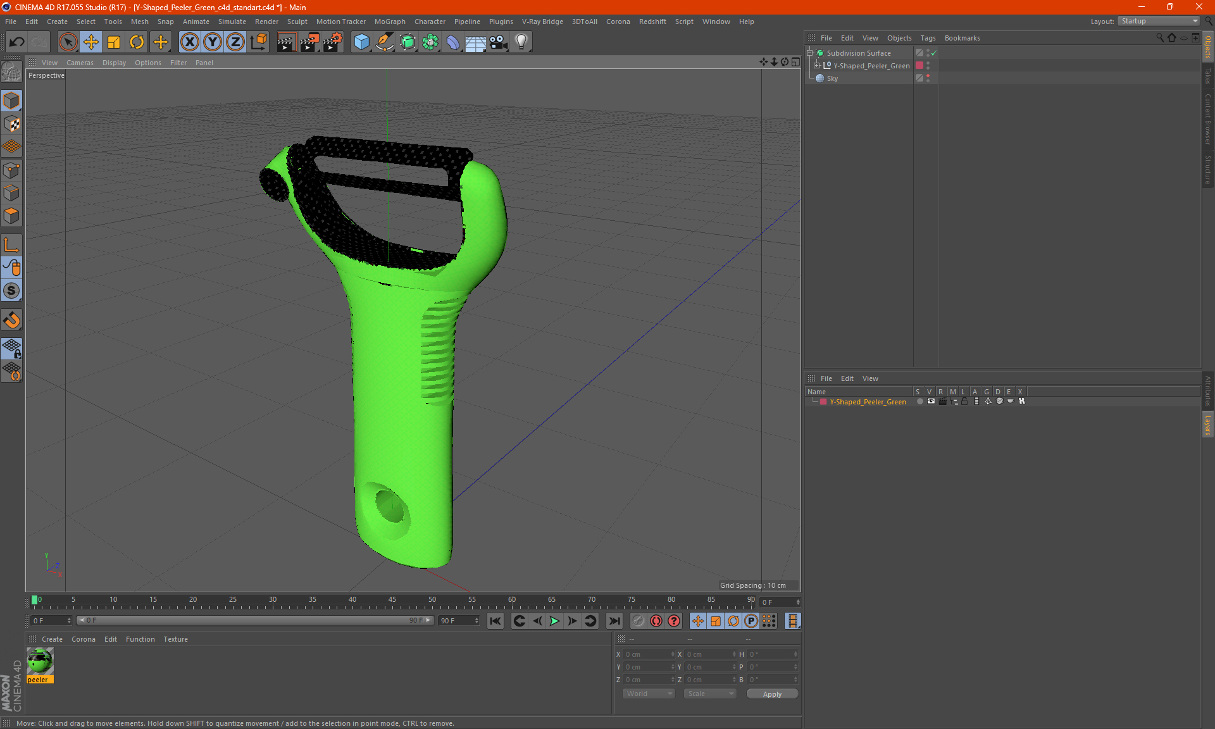Open the Layout Startup dropdown
Viewport: 1215px width, 729px height.
point(1160,21)
